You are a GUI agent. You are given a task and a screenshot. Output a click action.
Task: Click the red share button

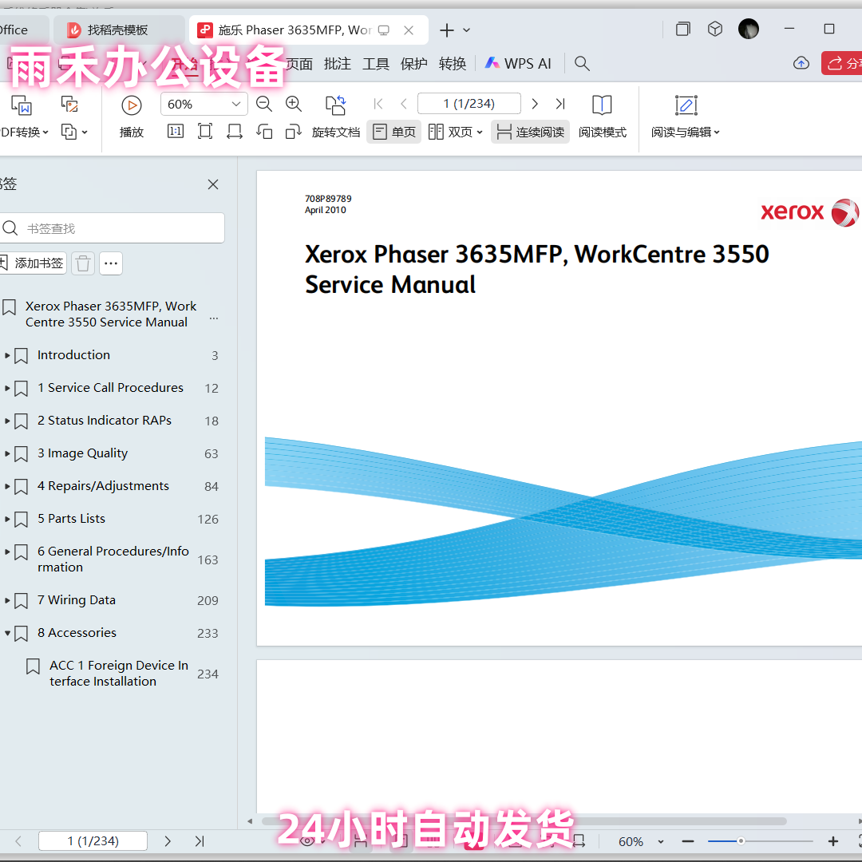842,63
